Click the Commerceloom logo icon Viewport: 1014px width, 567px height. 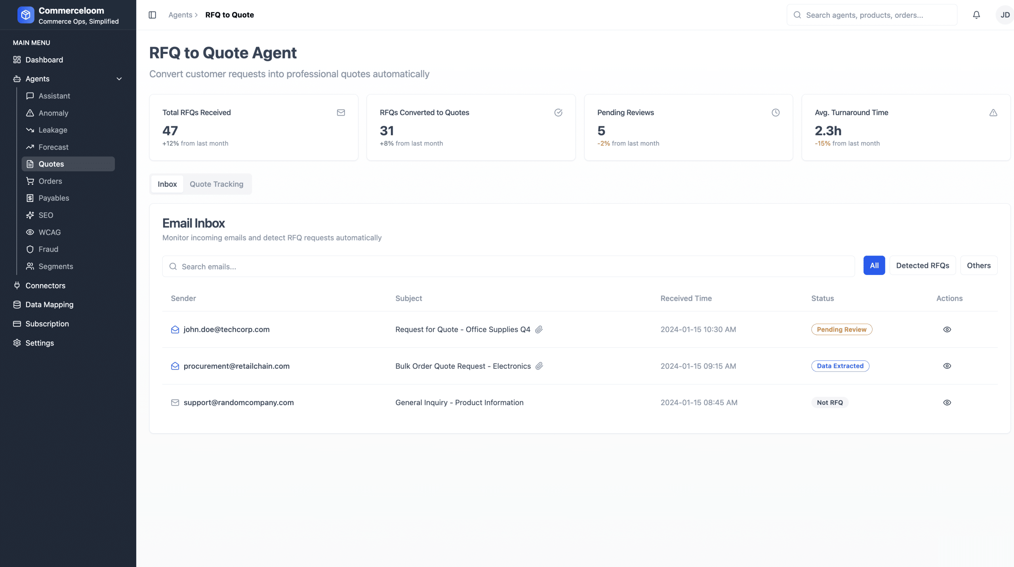26,15
